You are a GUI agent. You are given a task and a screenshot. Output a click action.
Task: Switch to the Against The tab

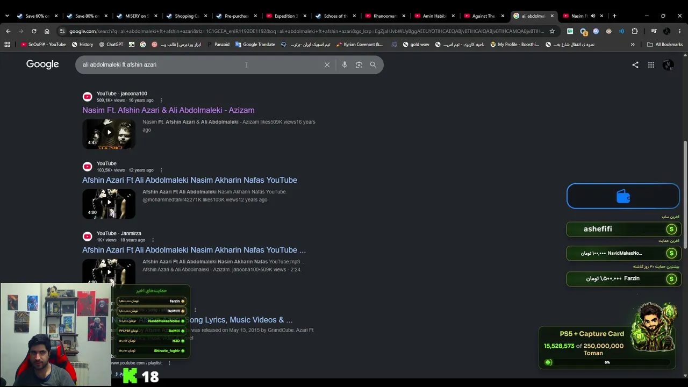(483, 16)
